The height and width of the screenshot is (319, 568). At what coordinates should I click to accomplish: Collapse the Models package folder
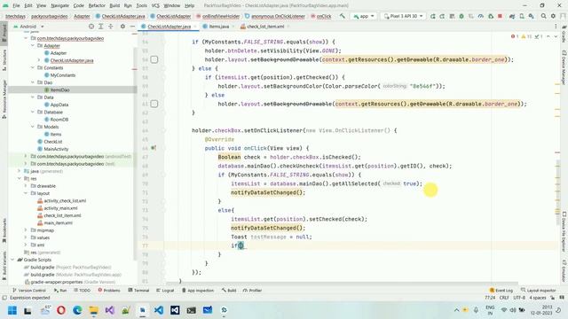(33, 127)
